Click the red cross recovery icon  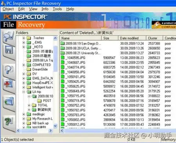click(x=9, y=84)
